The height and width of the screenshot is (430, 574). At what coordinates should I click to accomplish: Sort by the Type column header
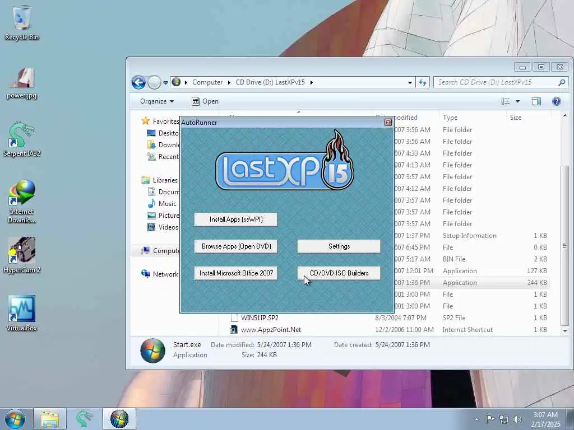(x=472, y=118)
